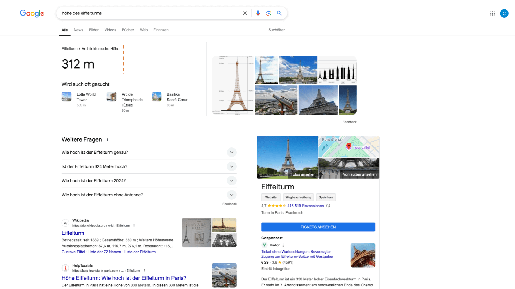The width and height of the screenshot is (515, 289).
Task: Open Google Lens image search
Action: tap(268, 13)
